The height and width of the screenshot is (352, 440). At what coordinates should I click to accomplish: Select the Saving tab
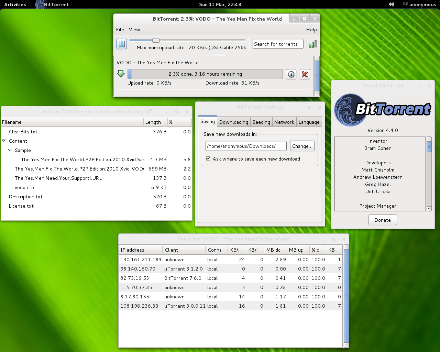[x=208, y=121]
